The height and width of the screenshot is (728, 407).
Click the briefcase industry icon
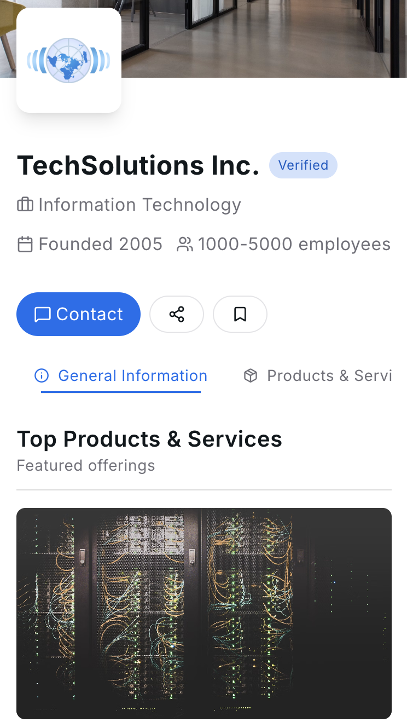coord(25,205)
